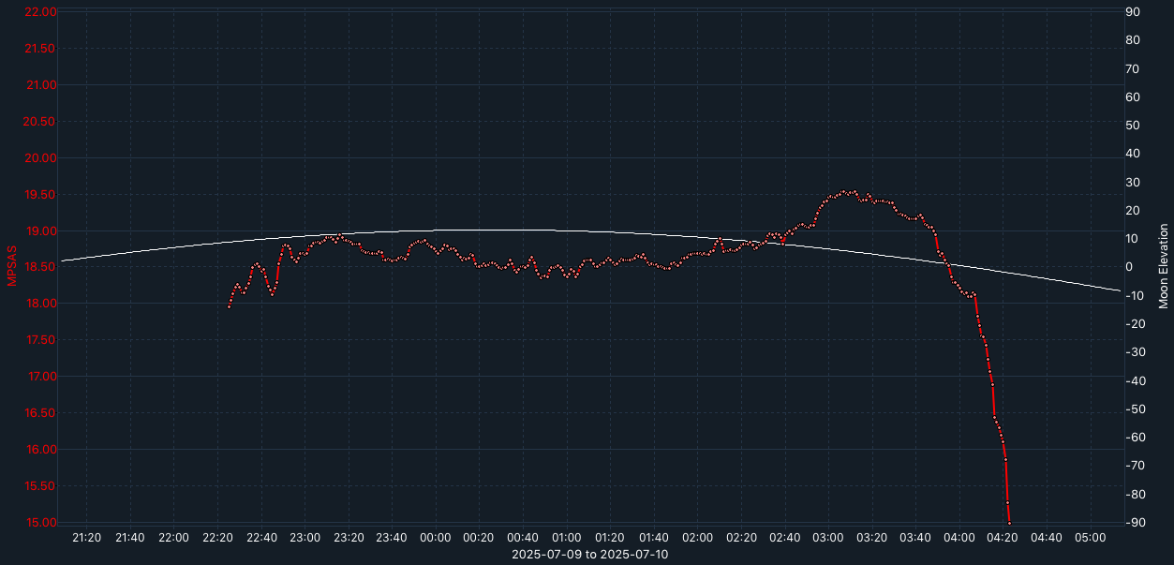Click the 00:20 time axis label
Image resolution: width=1174 pixels, height=565 pixels.
click(x=480, y=538)
